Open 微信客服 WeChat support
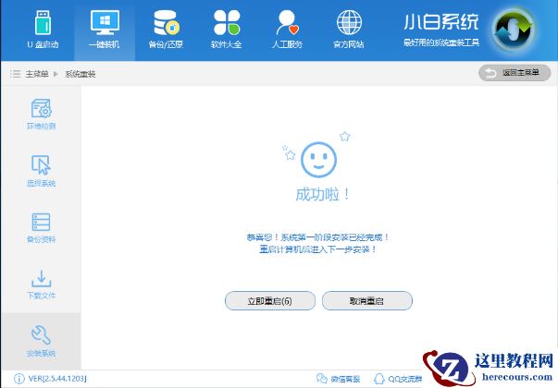Image resolution: width=558 pixels, height=388 pixels. pyautogui.click(x=338, y=379)
